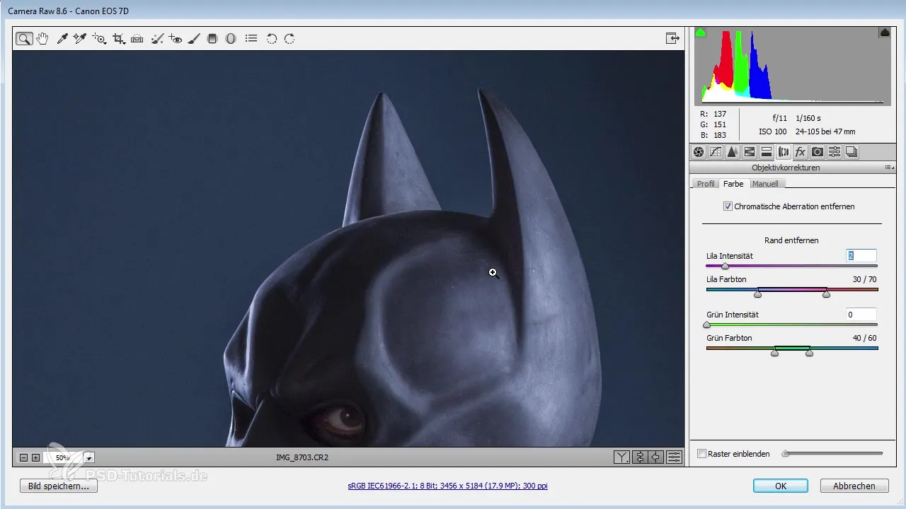The height and width of the screenshot is (509, 906).
Task: Click the 50% zoom level field
Action: pos(63,458)
